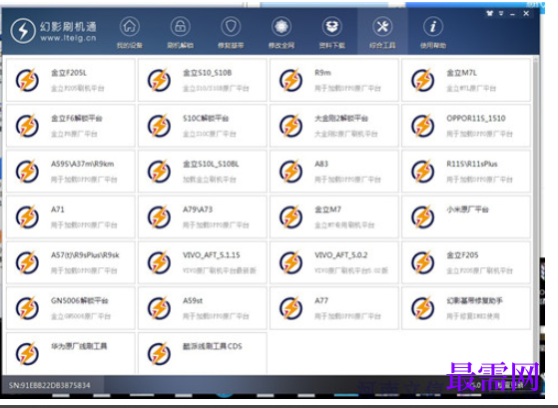Open the 幻影基带修复助手 icon
The height and width of the screenshot is (408, 558).
tap(423, 308)
